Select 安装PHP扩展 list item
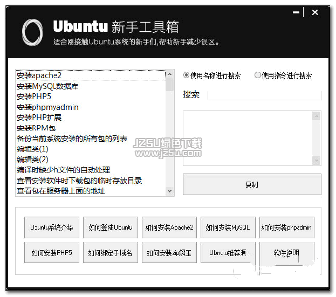The width and height of the screenshot is (336, 297). [x=91, y=118]
